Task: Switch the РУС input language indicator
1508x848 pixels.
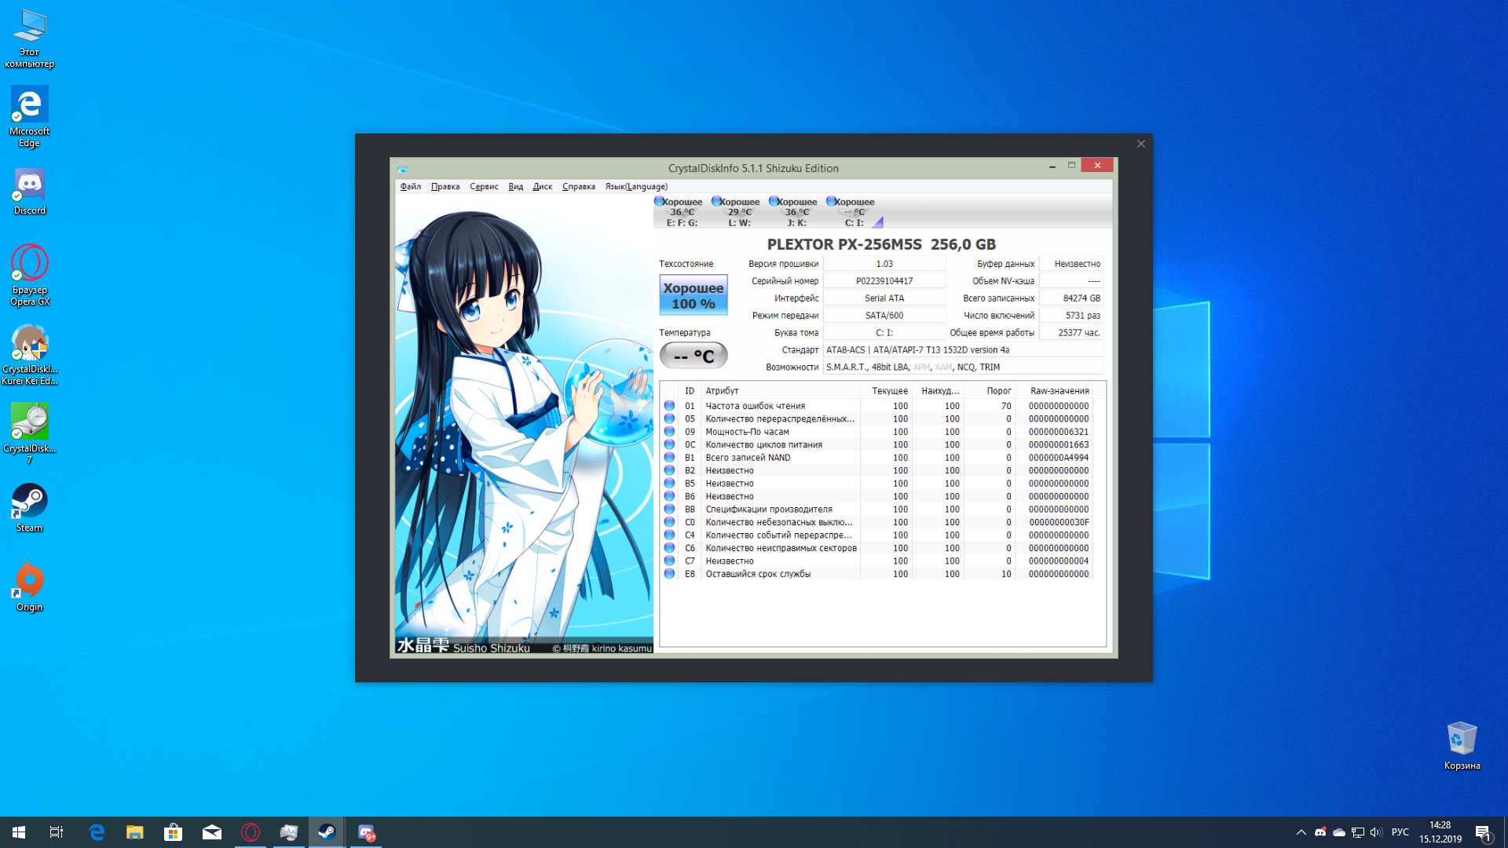Action: coord(1400,832)
